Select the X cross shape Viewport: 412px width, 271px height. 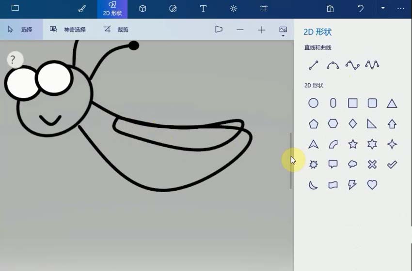(x=372, y=165)
